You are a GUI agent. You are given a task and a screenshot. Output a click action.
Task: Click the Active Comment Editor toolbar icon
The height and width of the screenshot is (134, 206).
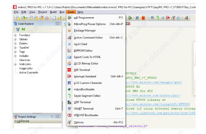[186, 18]
